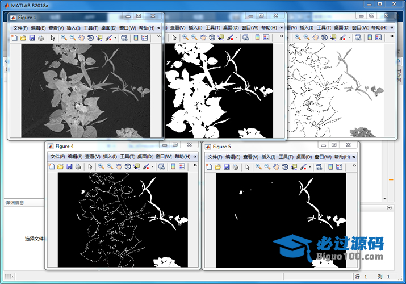Choose Data Cursor tool in Figure 5

tap(294, 167)
